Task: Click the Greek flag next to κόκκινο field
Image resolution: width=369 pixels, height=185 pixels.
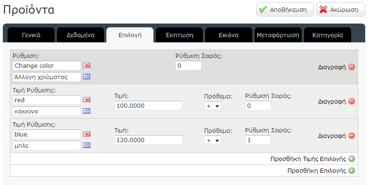Action: [x=87, y=111]
